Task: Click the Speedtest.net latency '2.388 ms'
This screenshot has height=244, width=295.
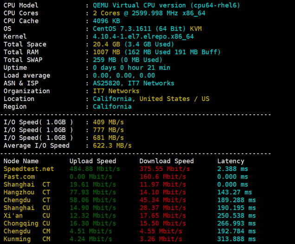Action: pyautogui.click(x=232, y=169)
